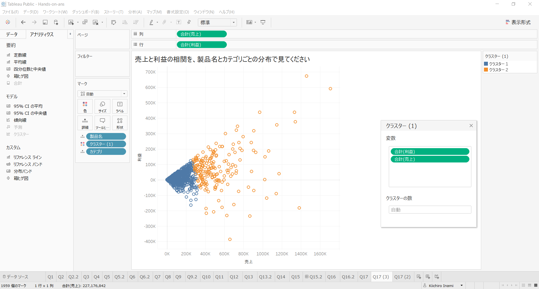Click the クラスター 1 blue legend swatch

[486, 64]
